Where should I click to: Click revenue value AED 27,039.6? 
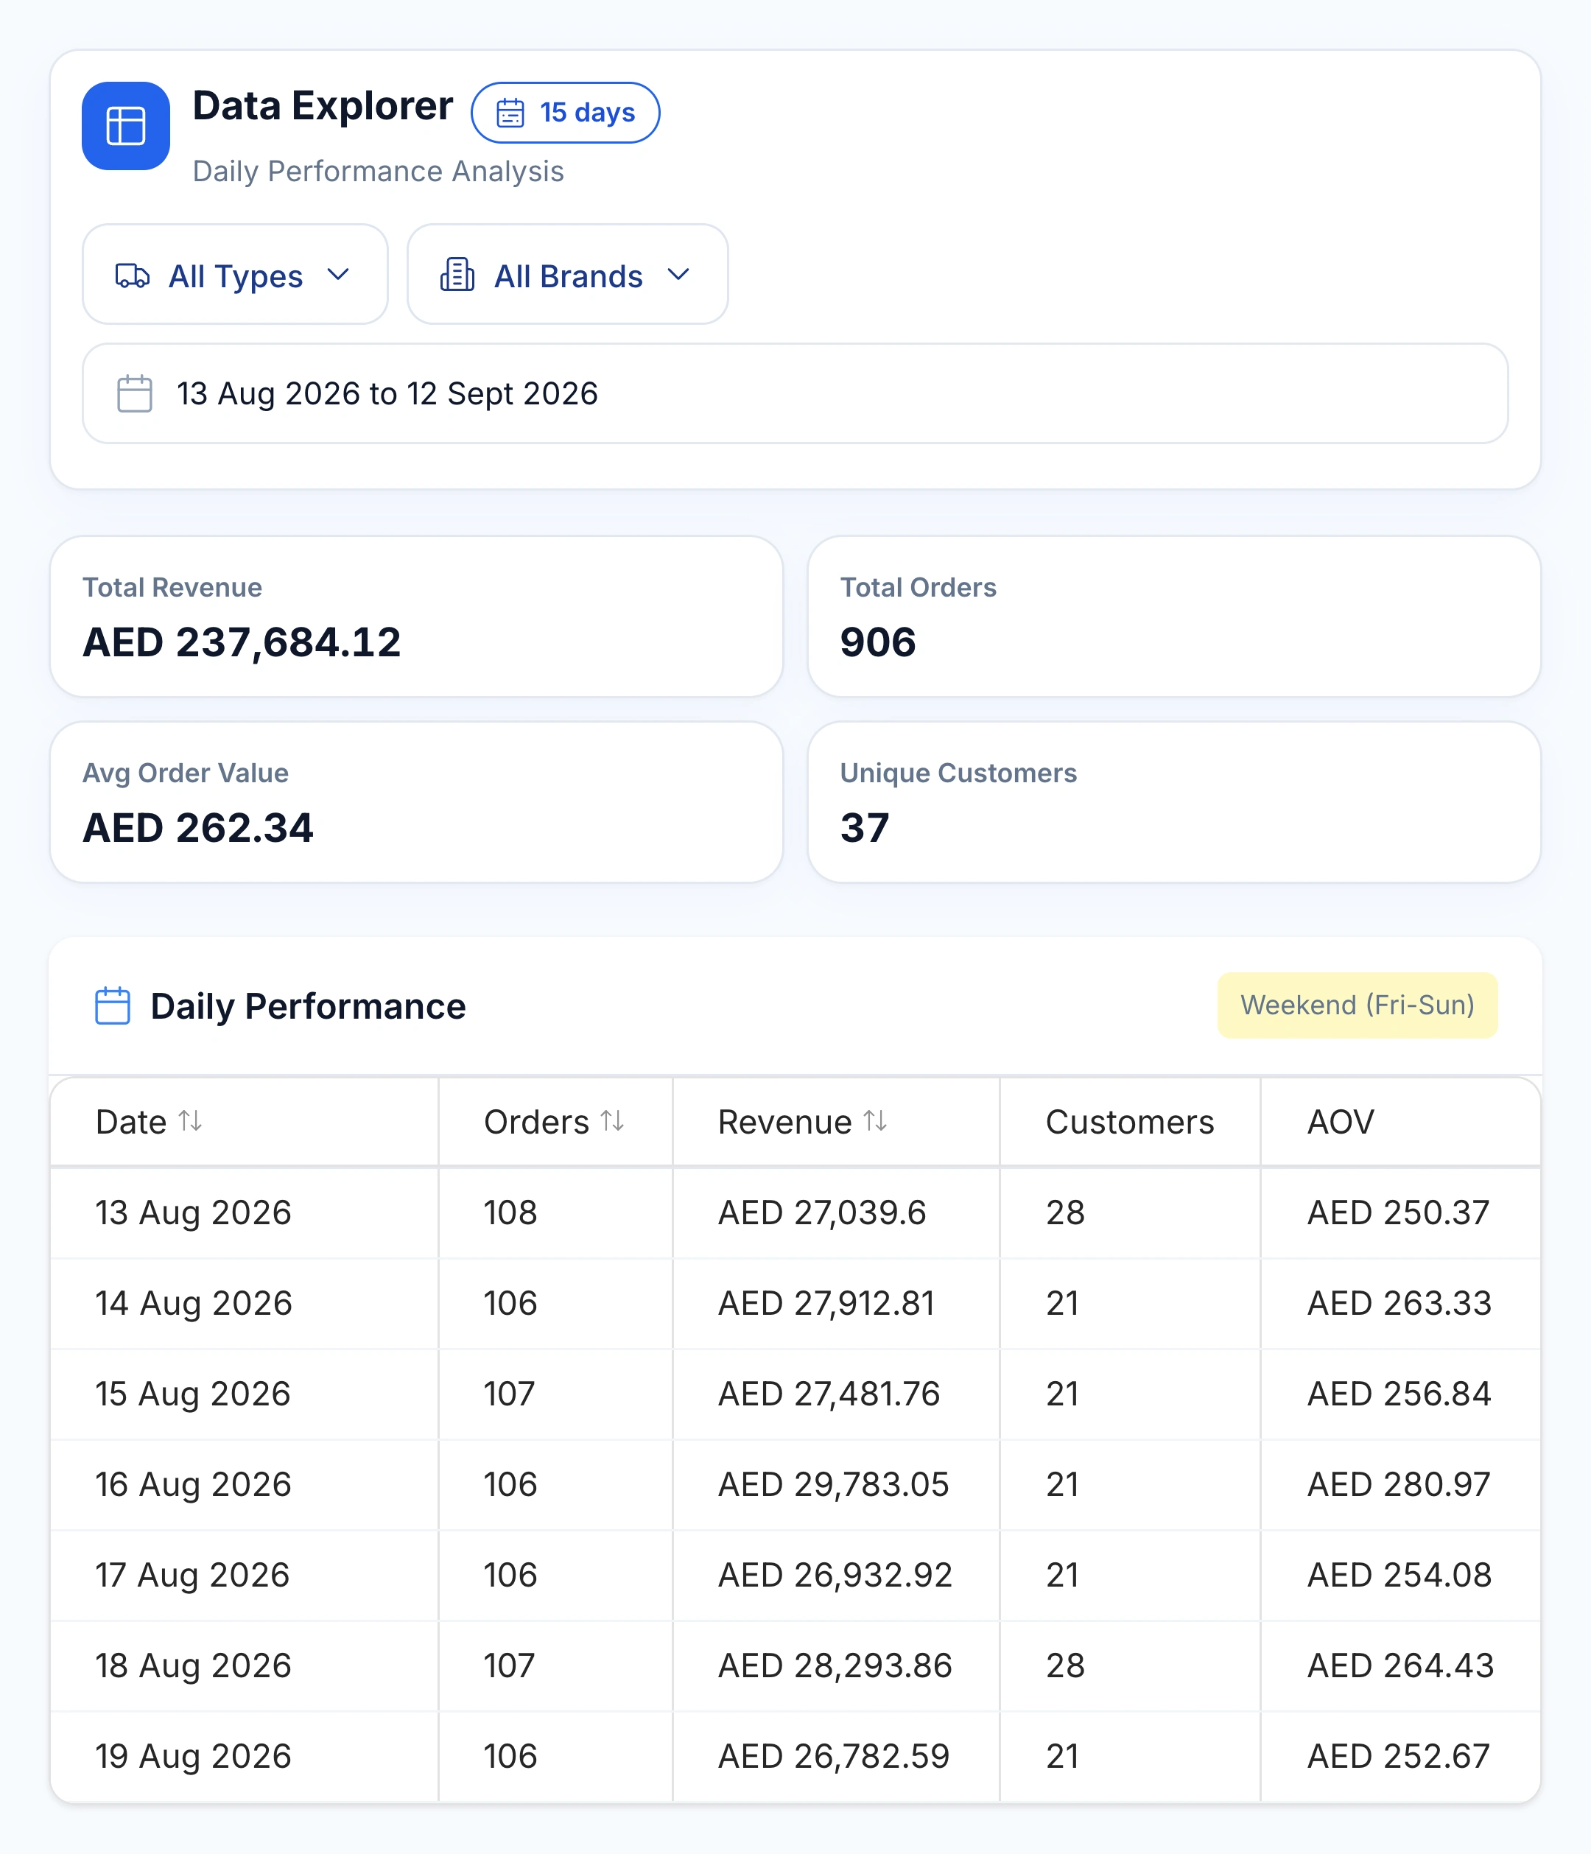coord(821,1212)
